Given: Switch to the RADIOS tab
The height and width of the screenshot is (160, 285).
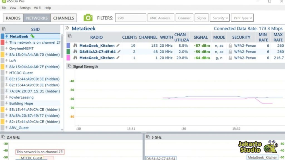Looking at the screenshot, I should point(13,18).
